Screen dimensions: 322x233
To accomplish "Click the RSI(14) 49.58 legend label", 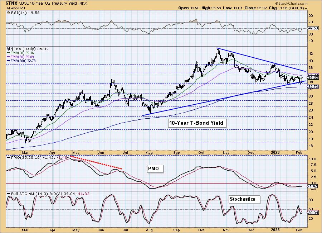I will click(x=25, y=13).
